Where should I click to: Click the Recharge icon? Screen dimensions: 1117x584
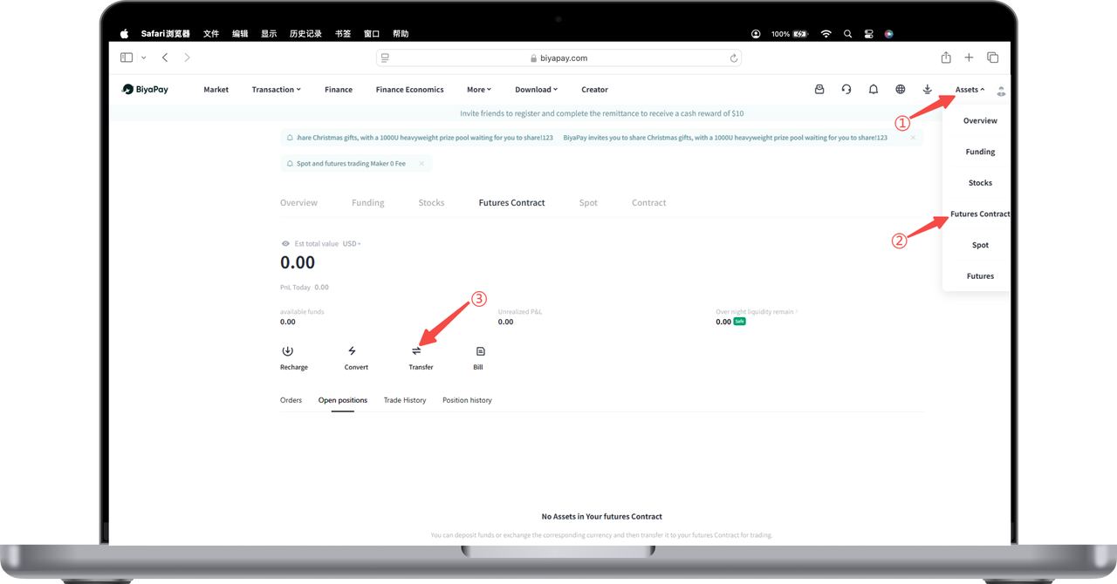287,351
